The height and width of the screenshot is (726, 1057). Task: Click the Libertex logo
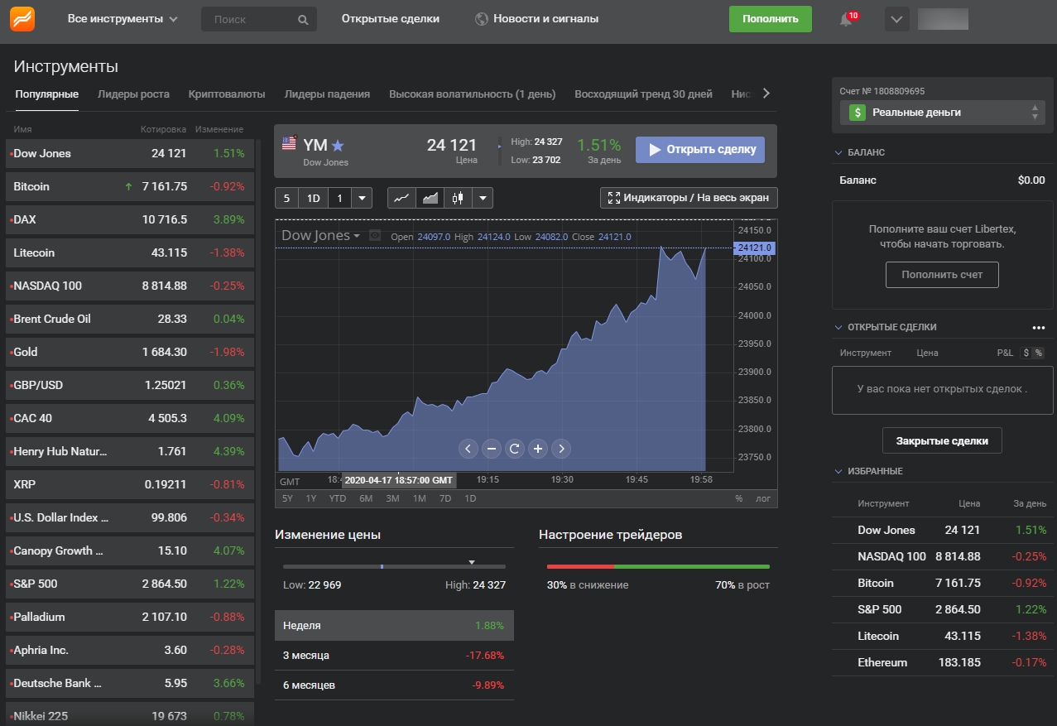point(22,18)
